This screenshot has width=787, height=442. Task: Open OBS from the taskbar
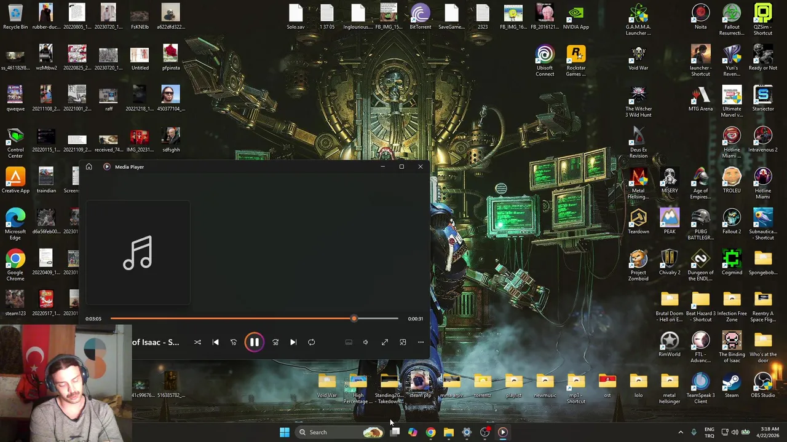coord(484,432)
